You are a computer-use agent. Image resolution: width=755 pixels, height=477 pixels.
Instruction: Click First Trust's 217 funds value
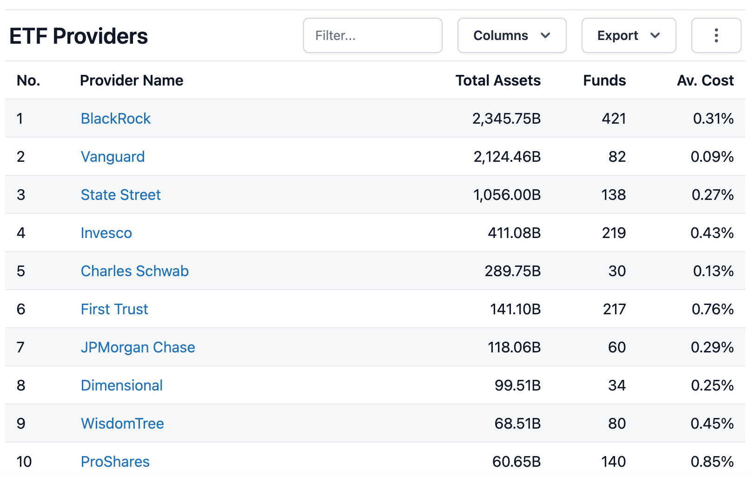614,309
